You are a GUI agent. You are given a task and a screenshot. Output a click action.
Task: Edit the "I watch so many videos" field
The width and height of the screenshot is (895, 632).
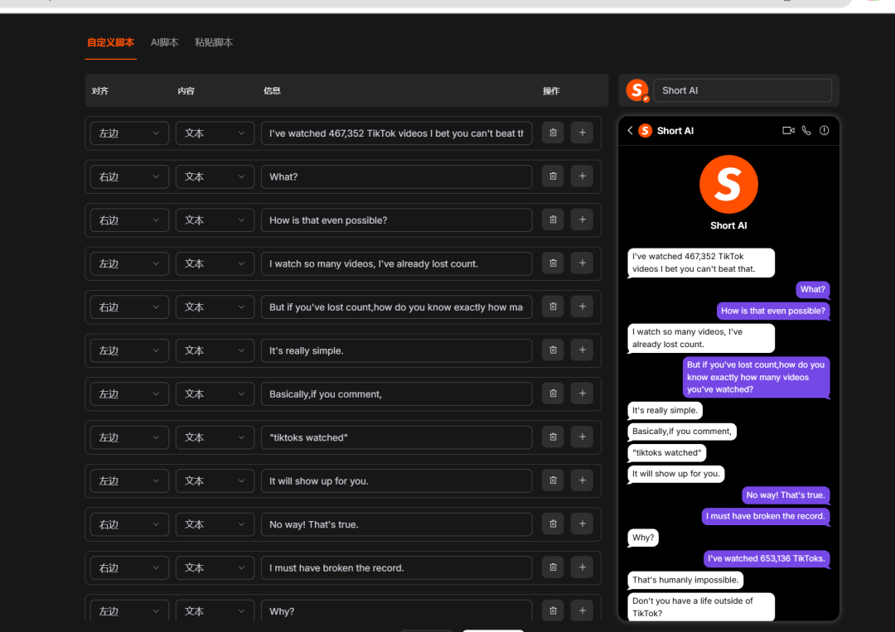397,263
